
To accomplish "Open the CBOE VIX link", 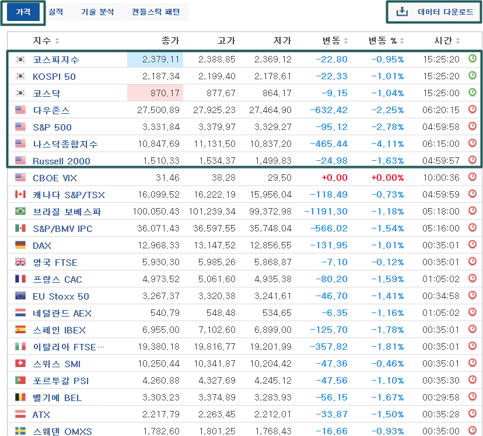I will (55, 178).
